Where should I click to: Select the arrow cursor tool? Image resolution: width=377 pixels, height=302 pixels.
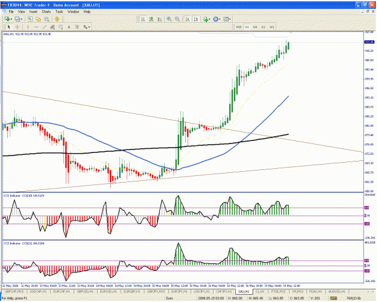click(x=9, y=27)
